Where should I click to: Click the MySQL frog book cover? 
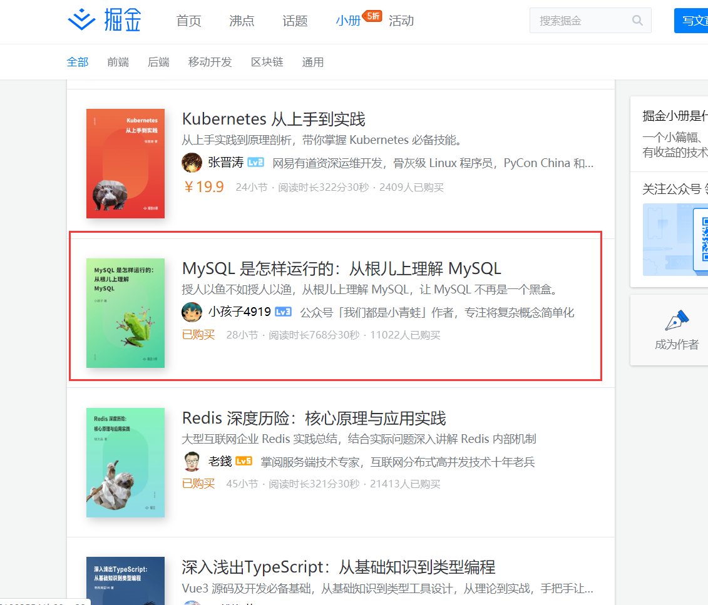(126, 313)
